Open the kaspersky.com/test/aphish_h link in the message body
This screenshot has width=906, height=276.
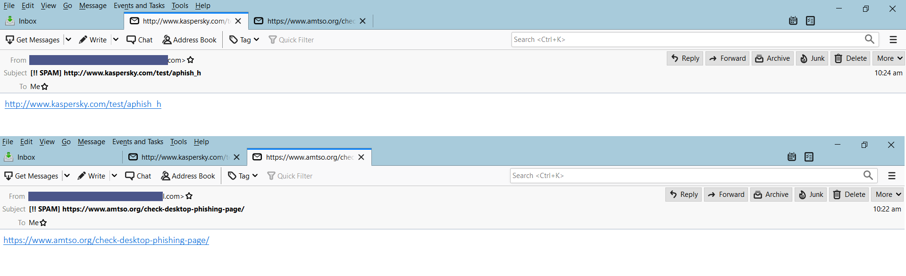click(x=83, y=104)
